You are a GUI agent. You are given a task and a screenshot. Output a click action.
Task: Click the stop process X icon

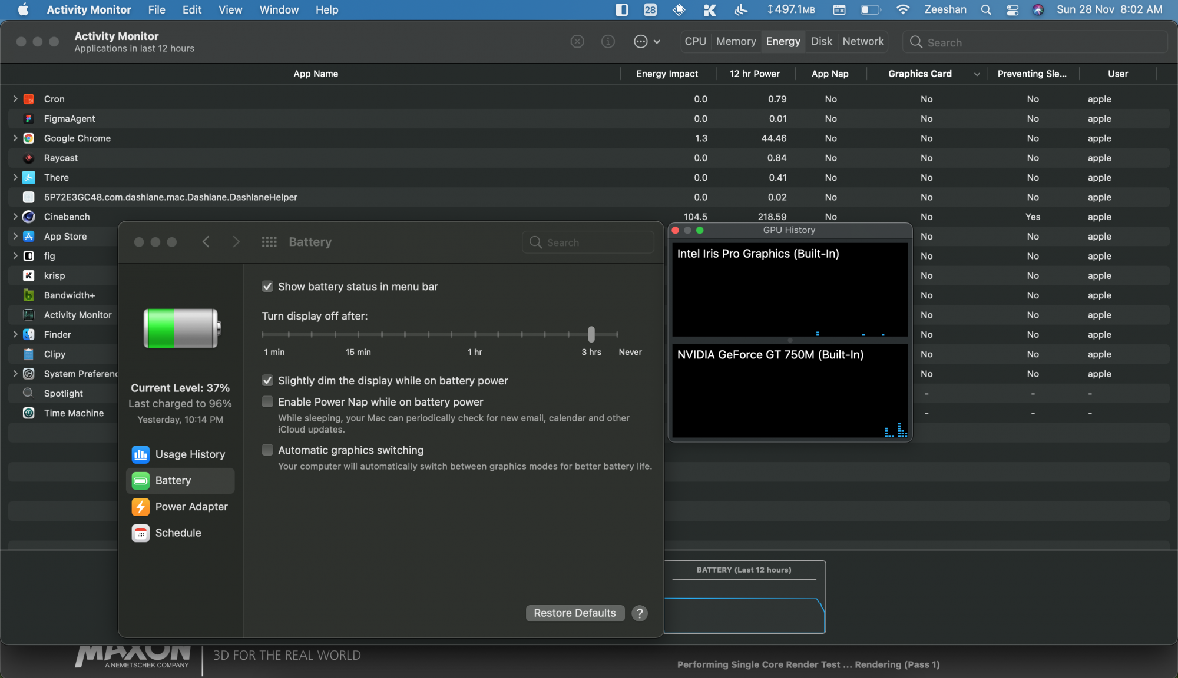577,42
